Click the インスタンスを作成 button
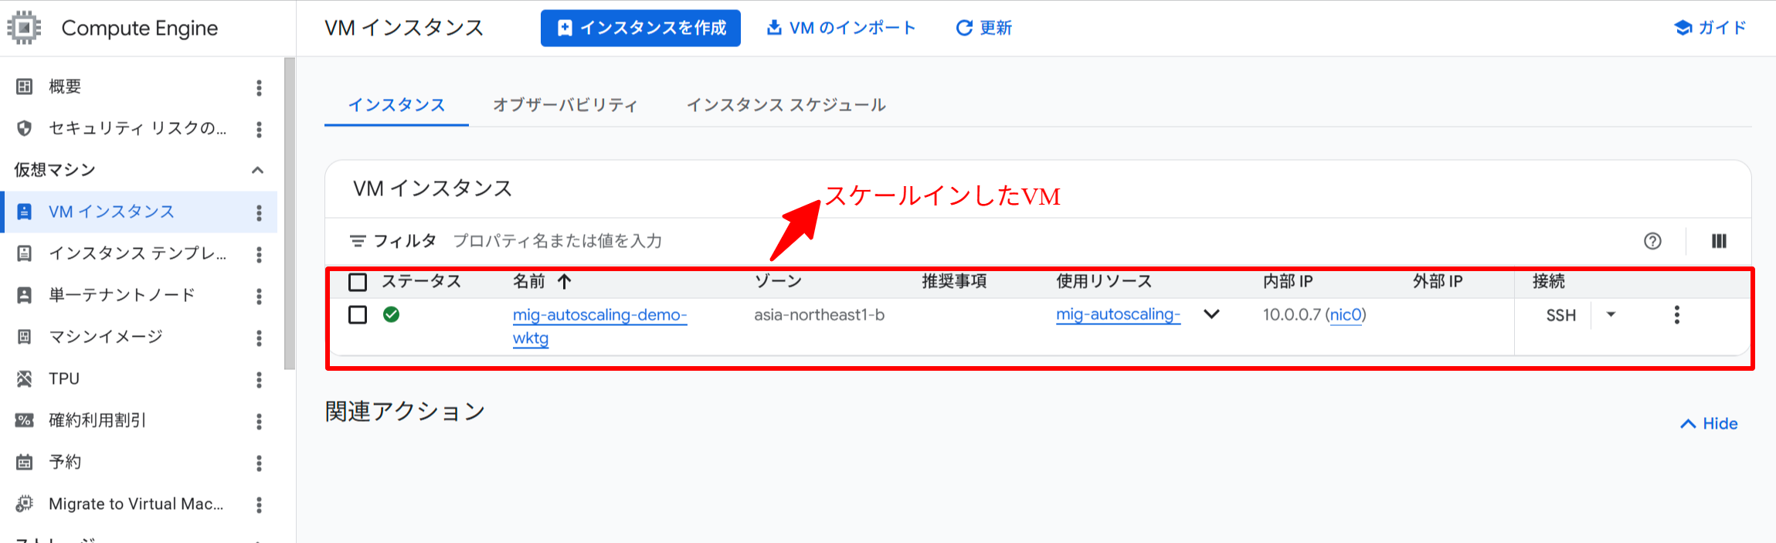The image size is (1776, 543). click(x=640, y=28)
